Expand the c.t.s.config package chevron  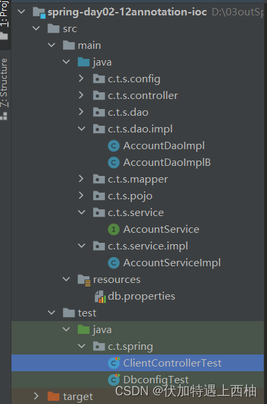click(81, 78)
